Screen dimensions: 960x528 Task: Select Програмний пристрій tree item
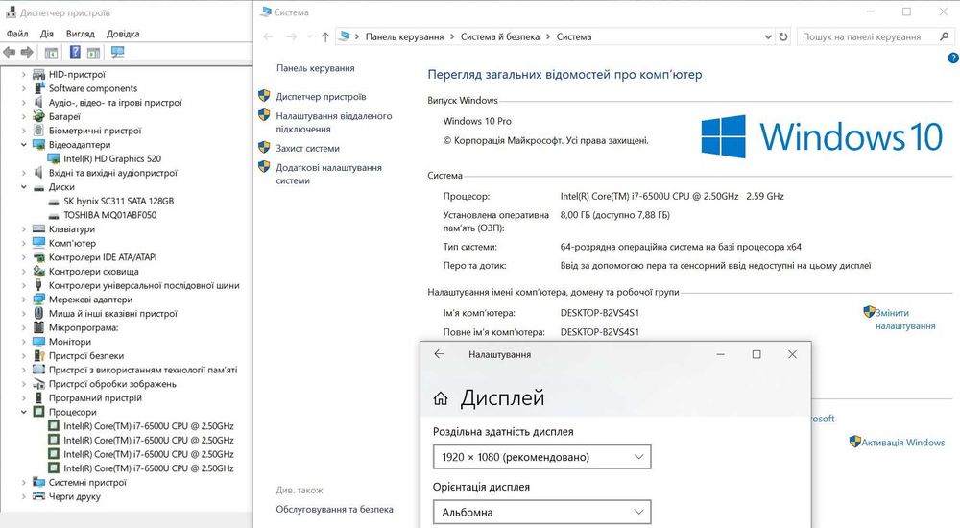(x=95, y=398)
